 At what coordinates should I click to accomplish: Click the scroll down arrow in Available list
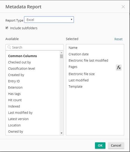[61, 133]
